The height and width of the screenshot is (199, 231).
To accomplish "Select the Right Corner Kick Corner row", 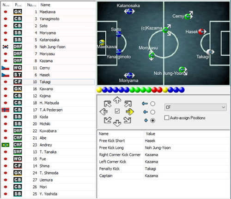I will click(164, 155).
